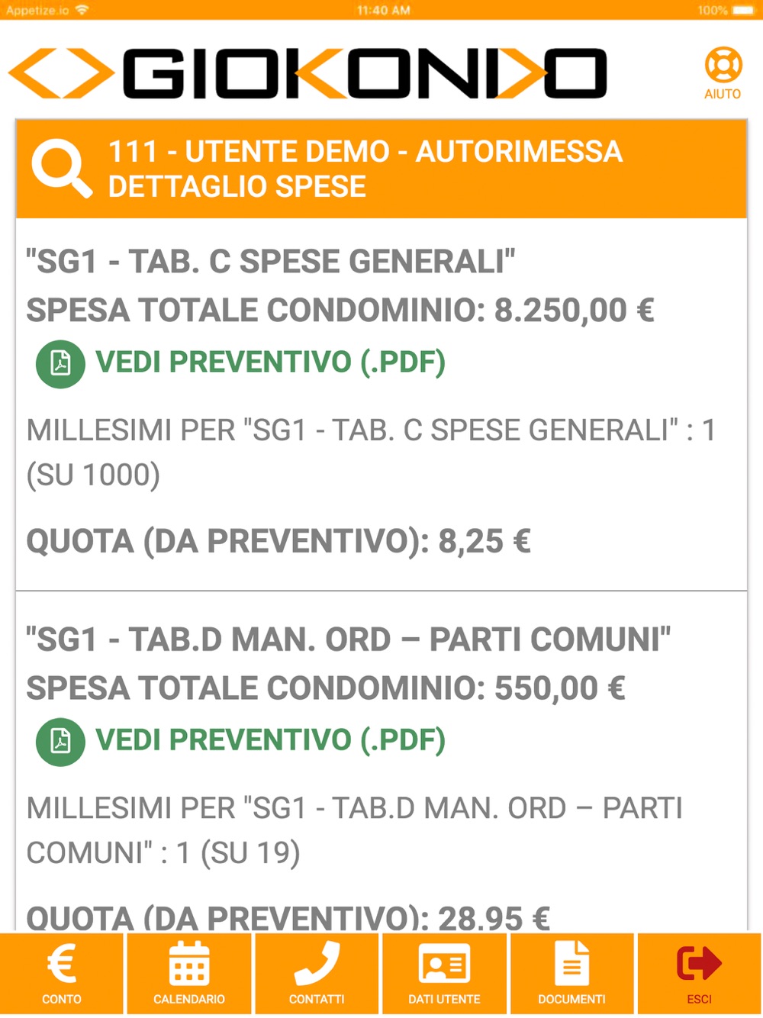The height and width of the screenshot is (1018, 763).
Task: Open Vedi Preventivo PDF for Tab. C
Action: coord(270,362)
